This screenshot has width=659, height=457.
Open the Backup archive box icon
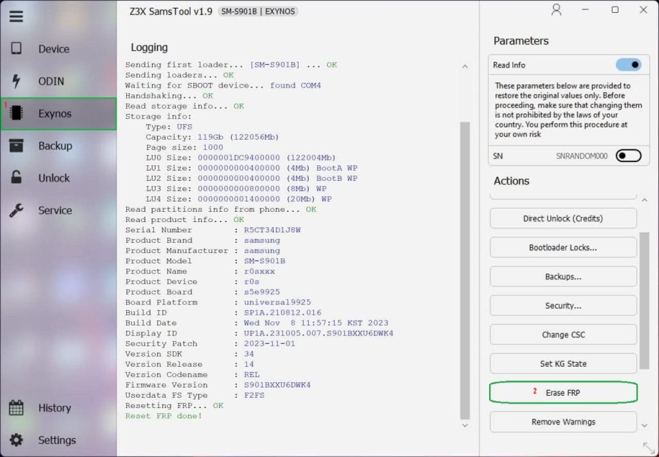(16, 145)
